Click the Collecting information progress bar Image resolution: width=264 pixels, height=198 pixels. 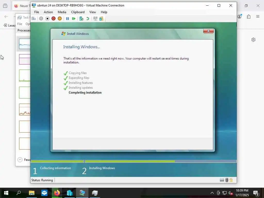[x=57, y=161]
